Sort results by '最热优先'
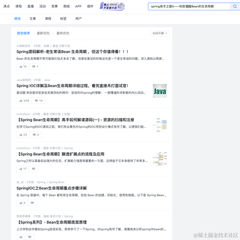This screenshot has width=240, height=240. click(x=63, y=33)
